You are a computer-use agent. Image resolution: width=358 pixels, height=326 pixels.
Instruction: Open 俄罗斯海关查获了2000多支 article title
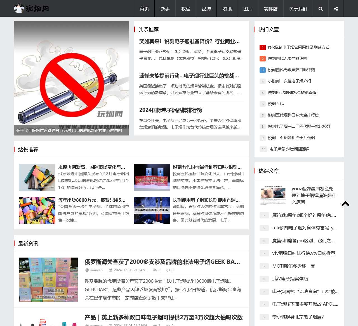coord(162,262)
